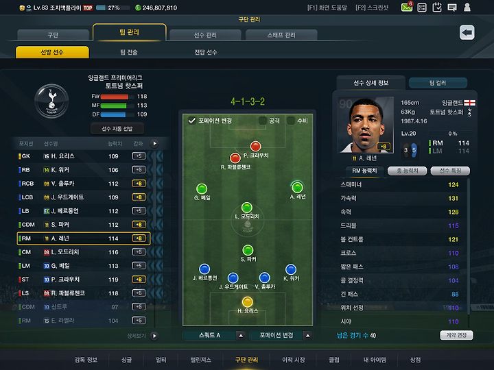Expand the 상세보기 arrow below player list
This screenshot has height=370, width=494.
(154, 336)
